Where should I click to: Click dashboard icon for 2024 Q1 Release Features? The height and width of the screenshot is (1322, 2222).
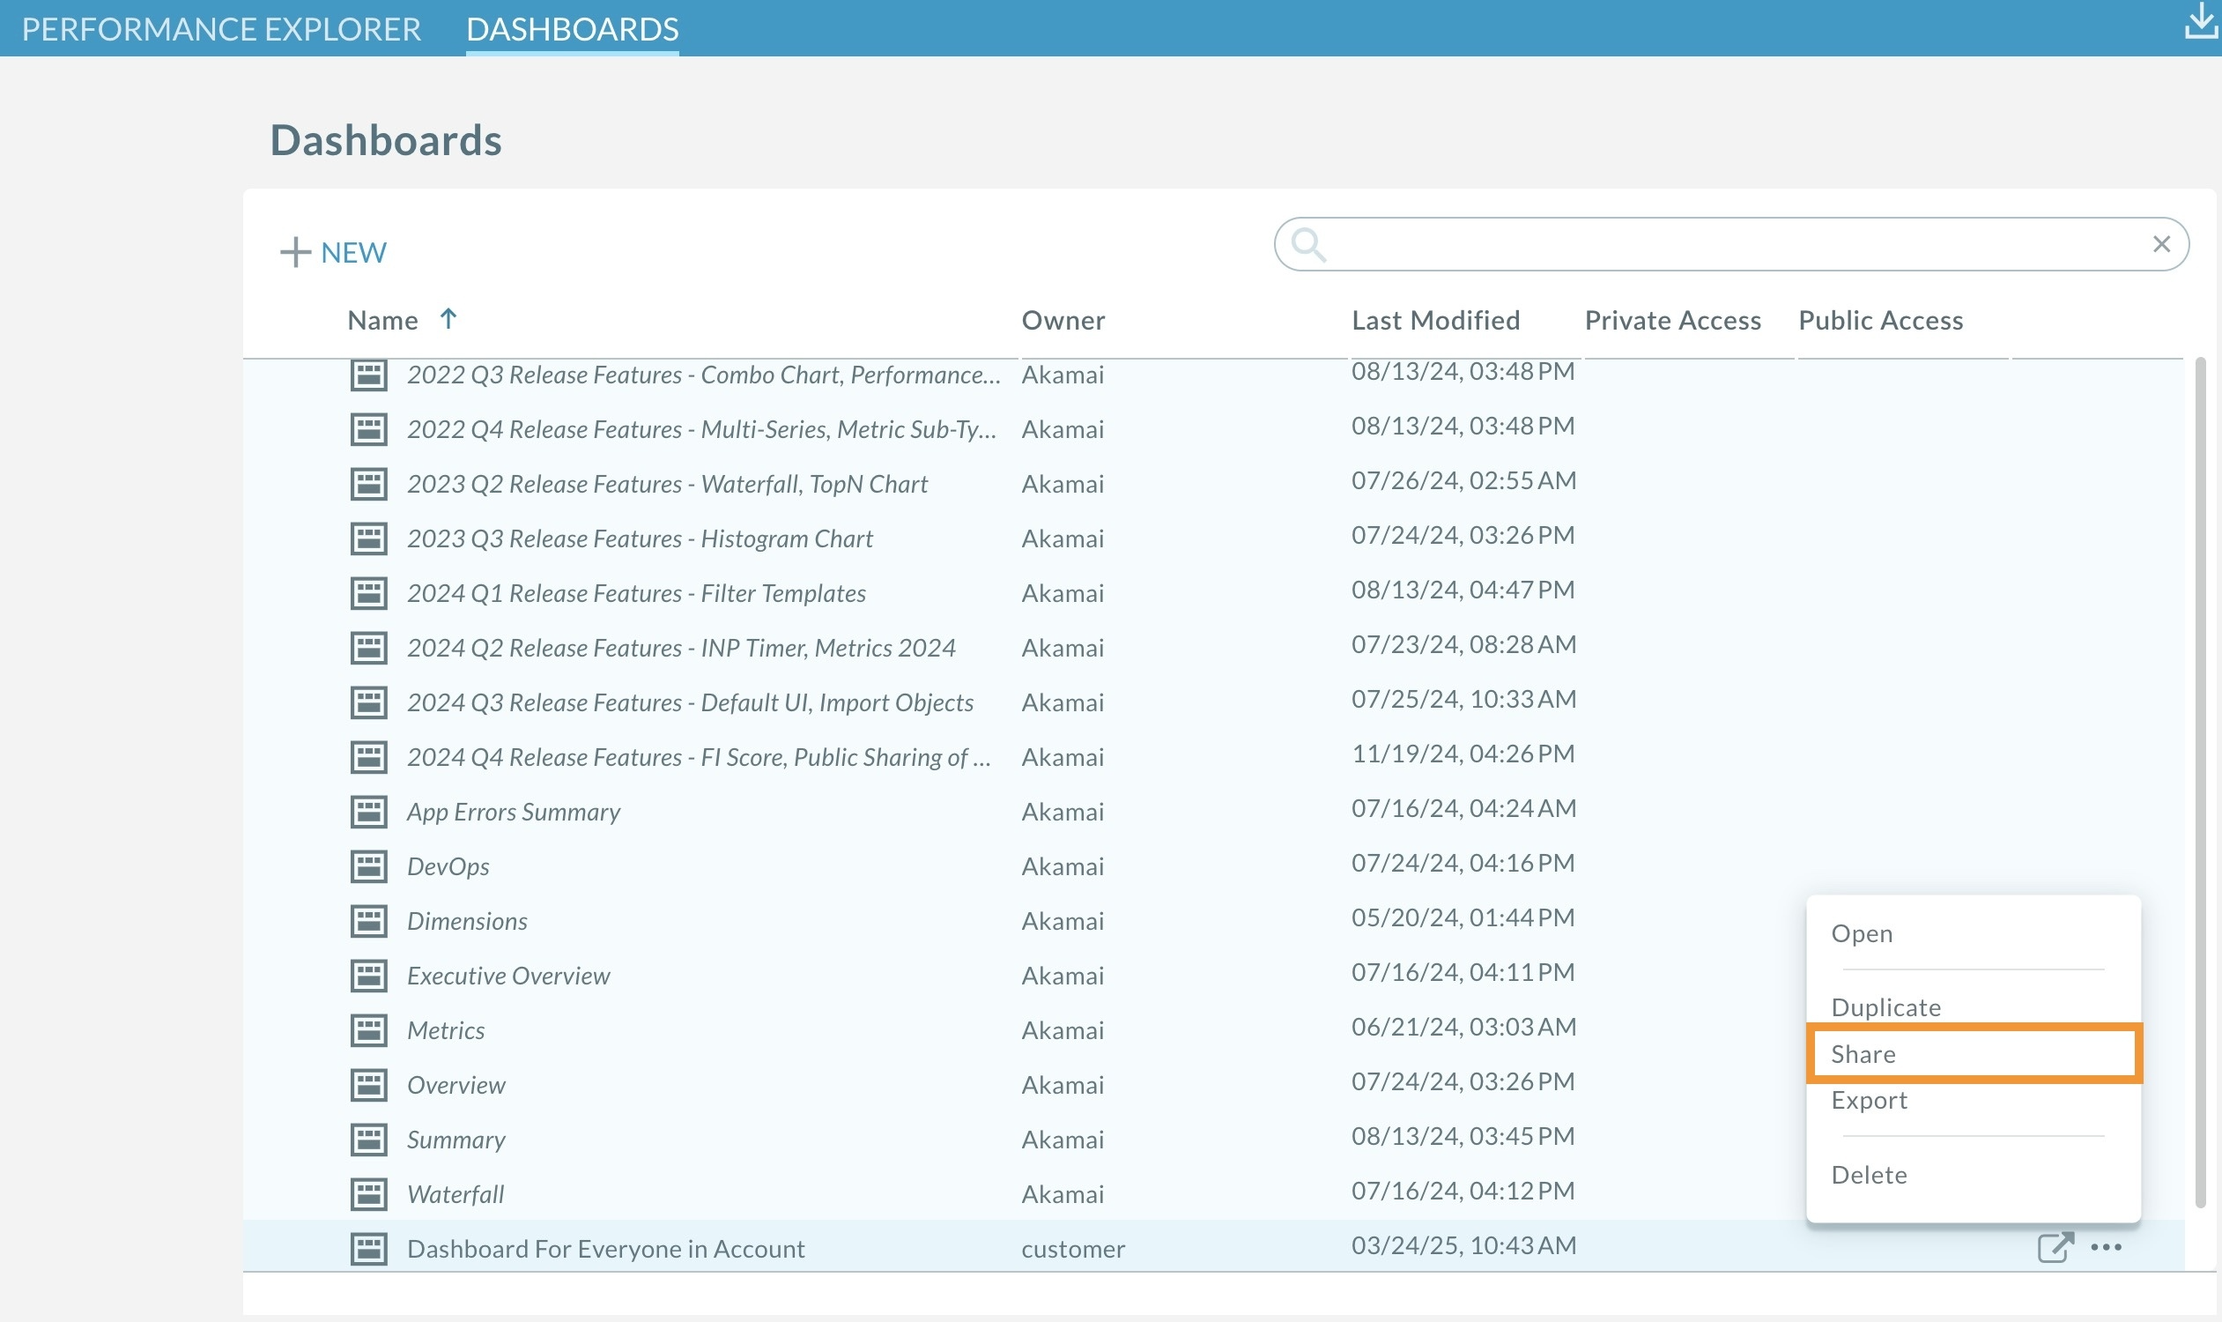tap(368, 593)
